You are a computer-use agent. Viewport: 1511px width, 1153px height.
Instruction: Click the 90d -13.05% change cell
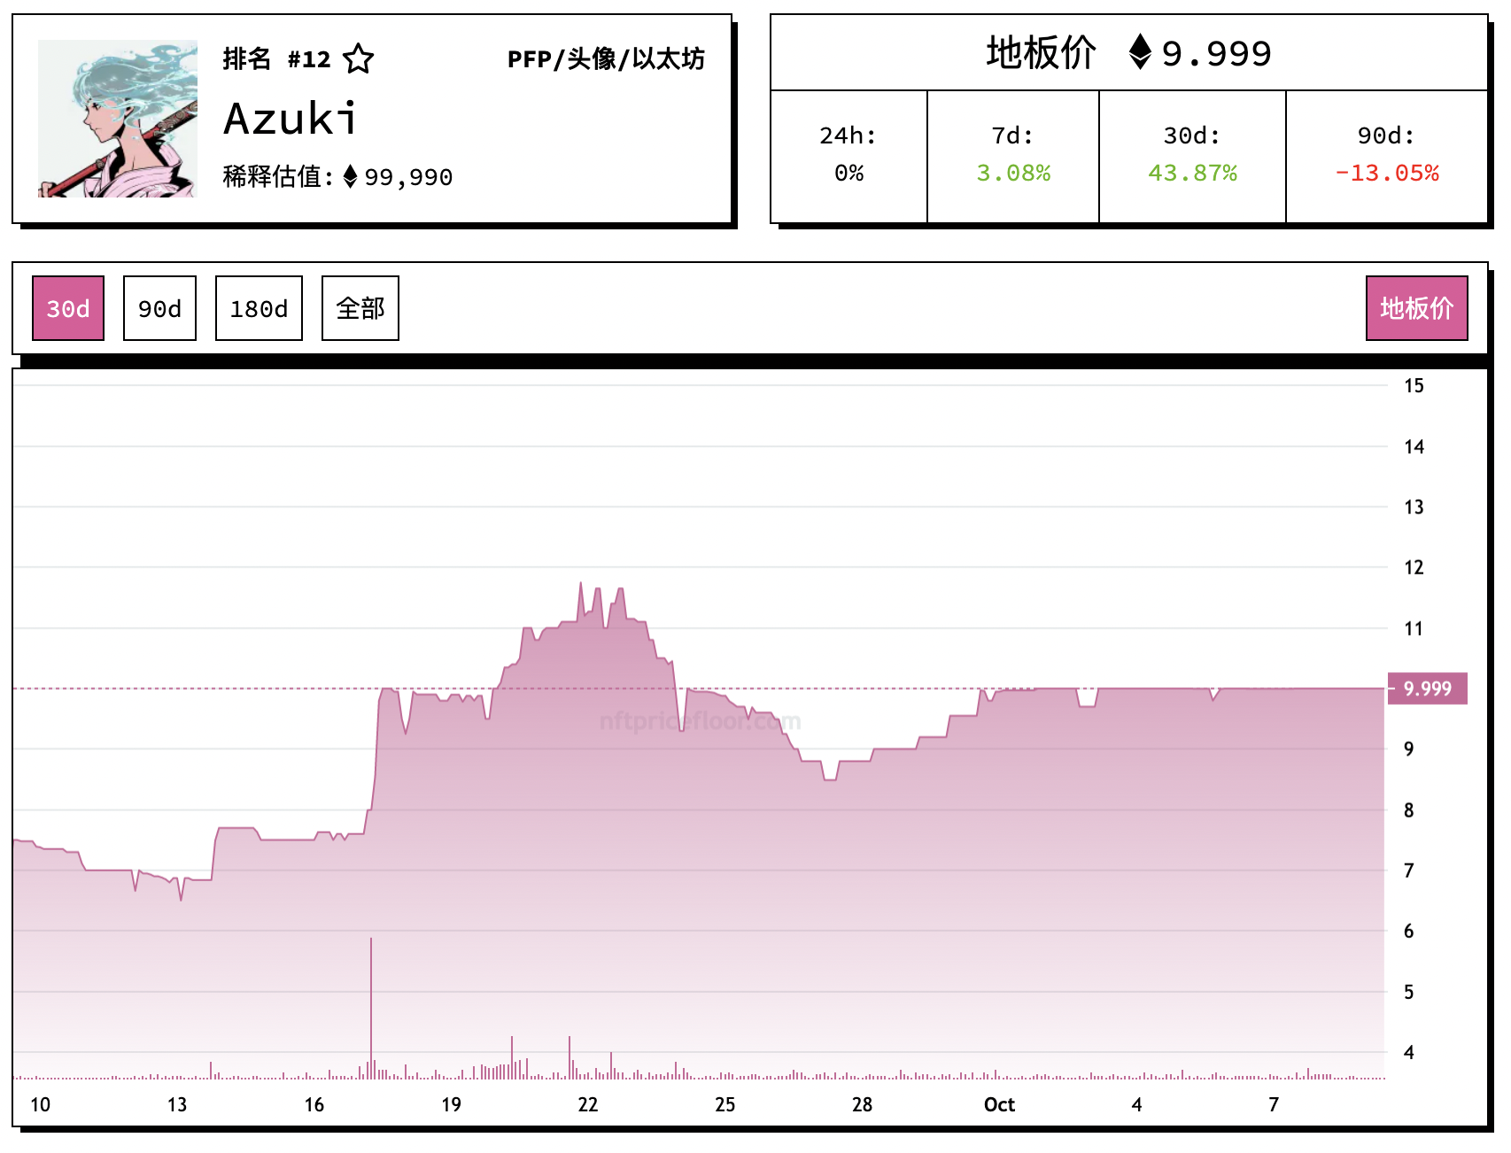click(x=1387, y=156)
